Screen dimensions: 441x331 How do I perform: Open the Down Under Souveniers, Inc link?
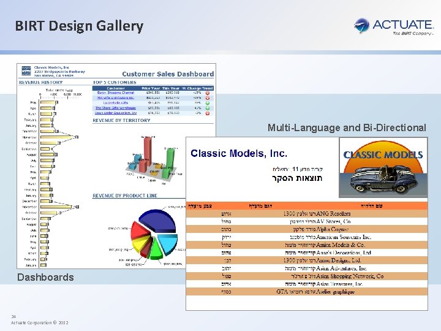pos(116,113)
